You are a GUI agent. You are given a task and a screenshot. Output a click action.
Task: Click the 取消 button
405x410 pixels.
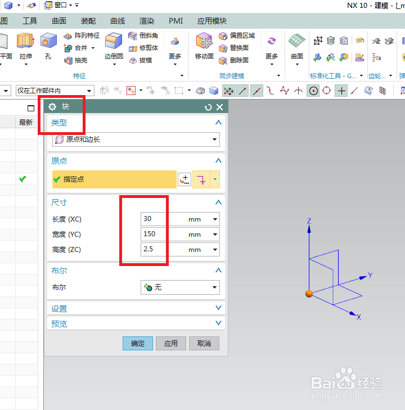(x=204, y=343)
